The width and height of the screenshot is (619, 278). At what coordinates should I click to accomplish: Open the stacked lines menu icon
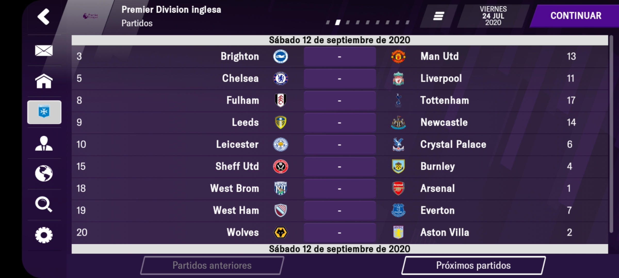438,16
